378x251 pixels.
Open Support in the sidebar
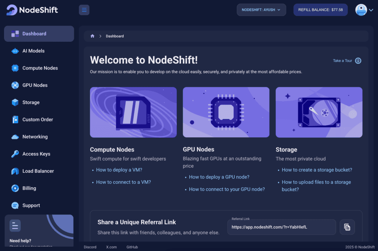tap(39, 206)
